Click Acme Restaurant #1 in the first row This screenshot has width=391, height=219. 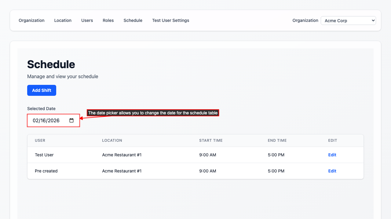[122, 155]
